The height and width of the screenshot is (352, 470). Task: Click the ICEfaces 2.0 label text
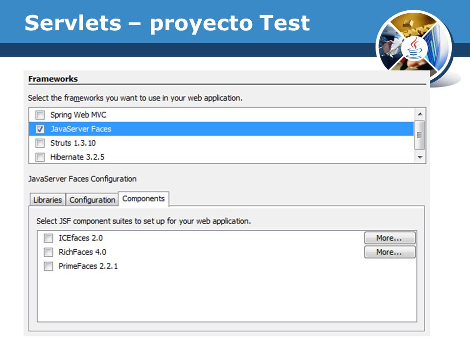[x=81, y=238]
